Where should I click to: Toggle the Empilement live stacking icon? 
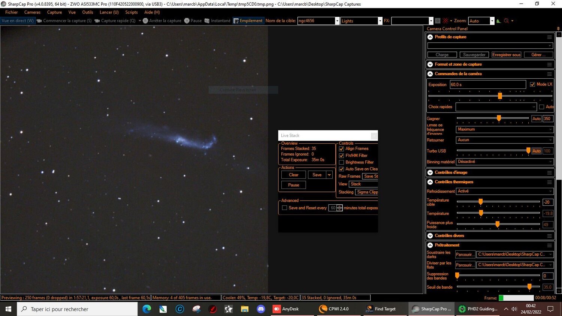pos(236,21)
